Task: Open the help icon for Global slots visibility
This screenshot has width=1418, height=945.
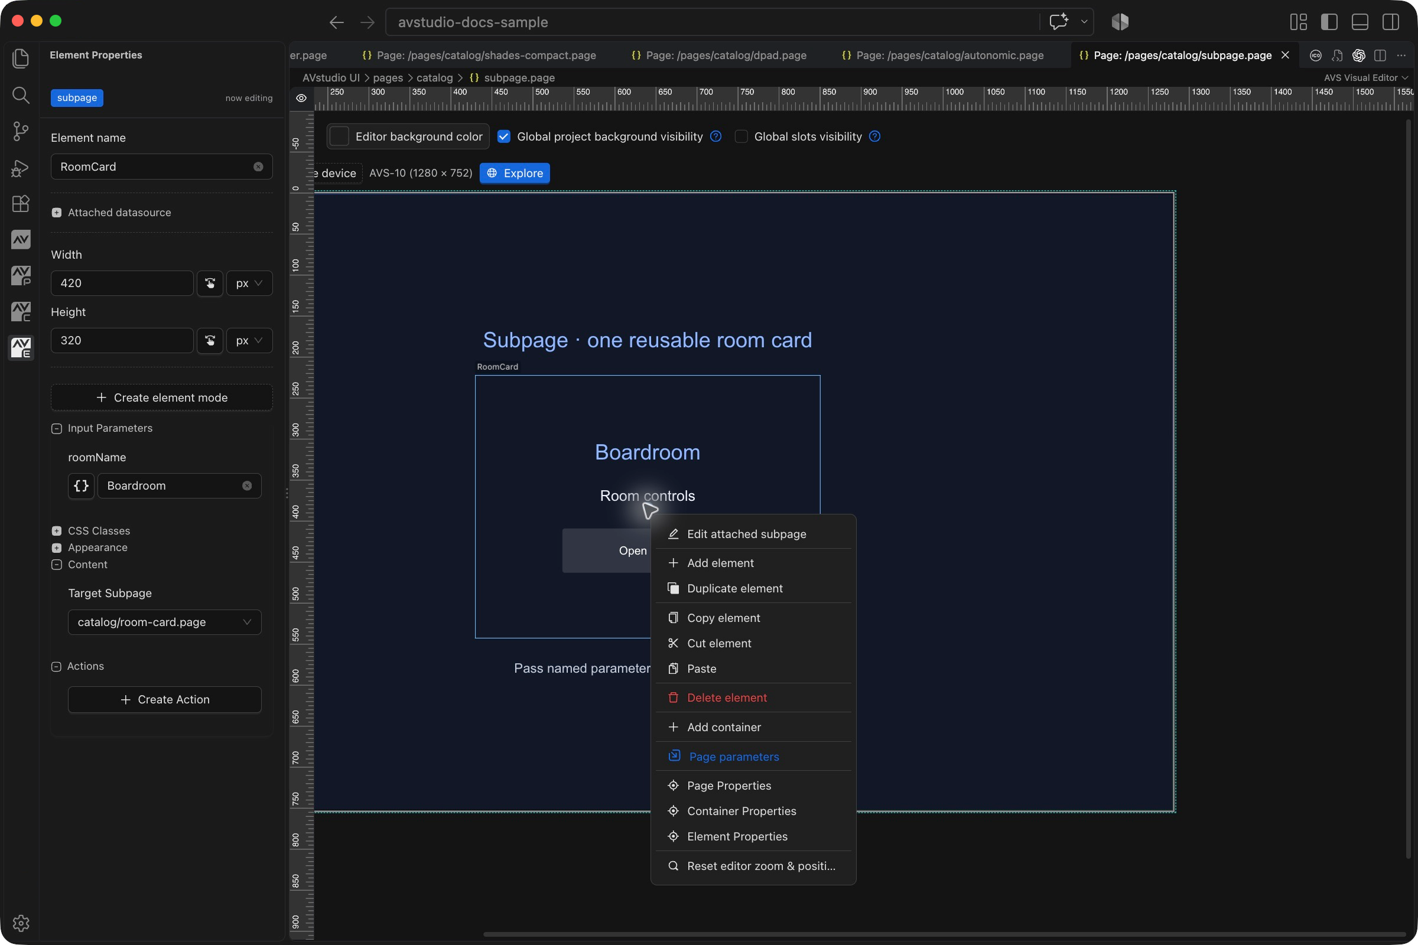Action: 875,136
